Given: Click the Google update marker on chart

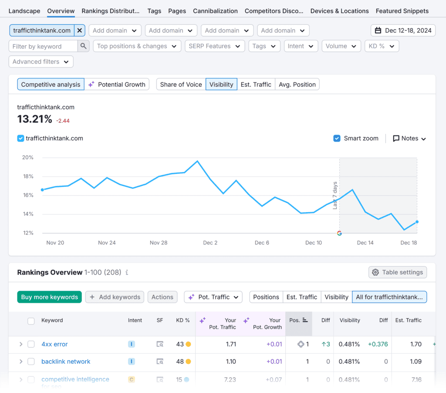Looking at the screenshot, I should click(339, 234).
